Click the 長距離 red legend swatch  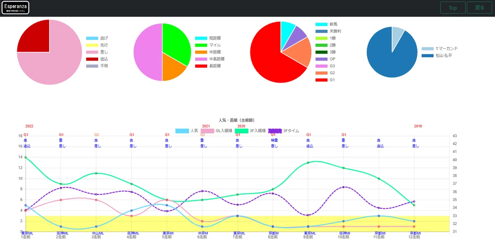201,66
